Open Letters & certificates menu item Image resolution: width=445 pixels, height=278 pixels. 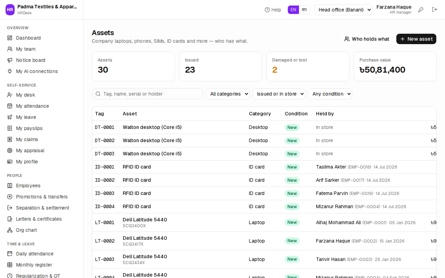click(42, 219)
